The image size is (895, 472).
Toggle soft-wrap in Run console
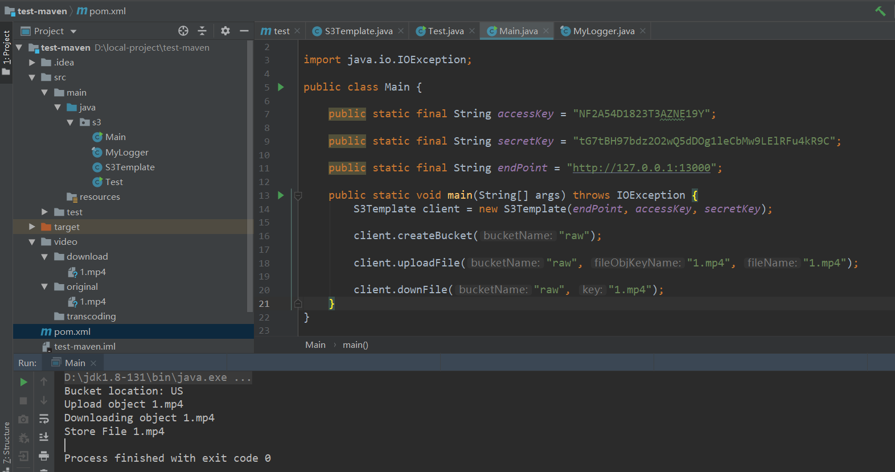[44, 419]
